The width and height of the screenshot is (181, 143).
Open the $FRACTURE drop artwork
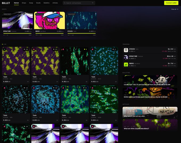coord(17,20)
